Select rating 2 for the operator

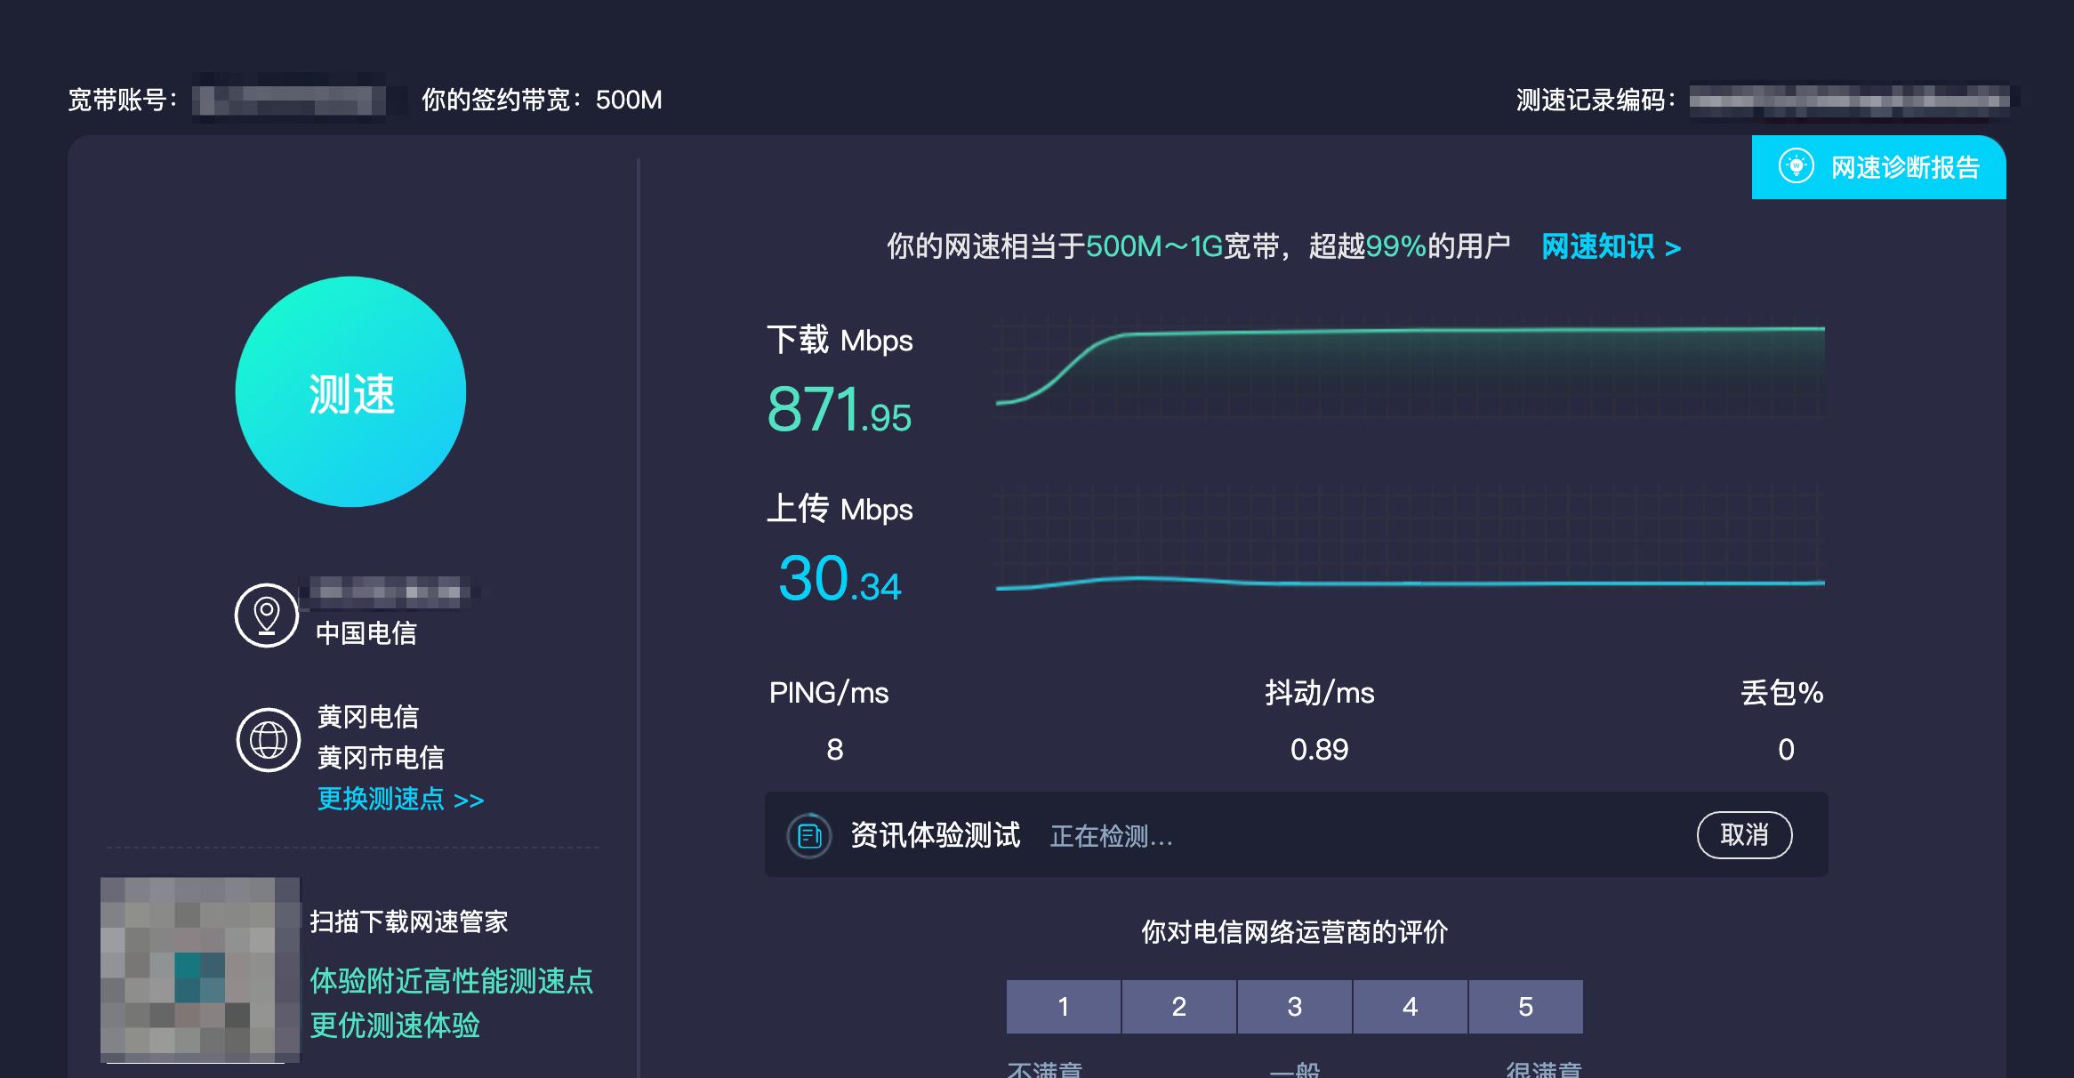click(1178, 1006)
